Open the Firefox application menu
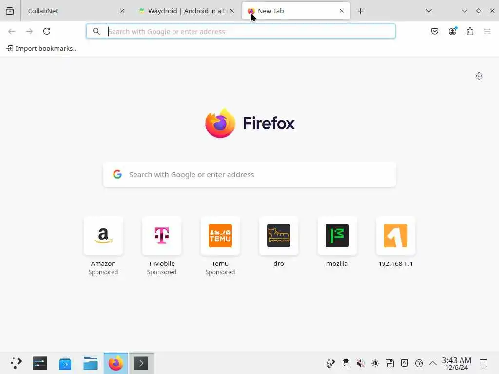 pos(487,31)
